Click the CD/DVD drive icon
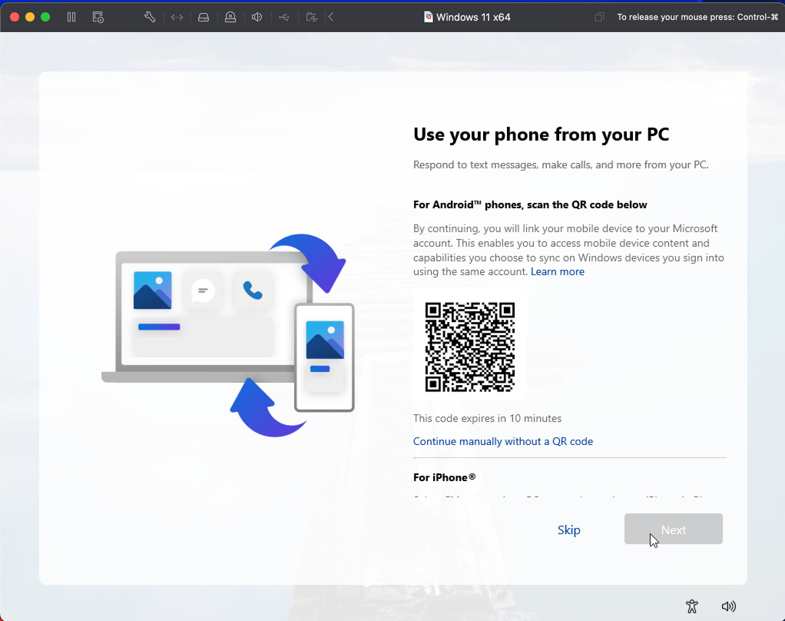 pos(230,17)
